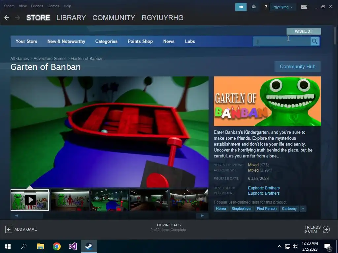The image size is (338, 253).
Task: Select the Cartoony tag
Action: click(x=289, y=209)
